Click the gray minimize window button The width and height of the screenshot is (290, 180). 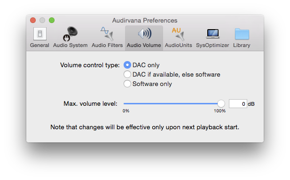pos(42,20)
